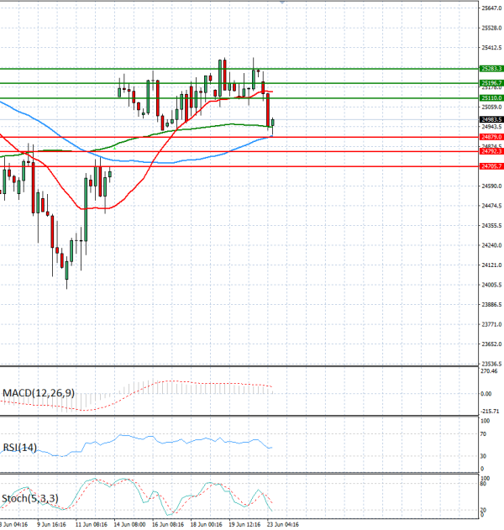Viewport: 504px width, 530px height.
Task: Click the 16 Jun 08:16 time label
Action: click(168, 524)
